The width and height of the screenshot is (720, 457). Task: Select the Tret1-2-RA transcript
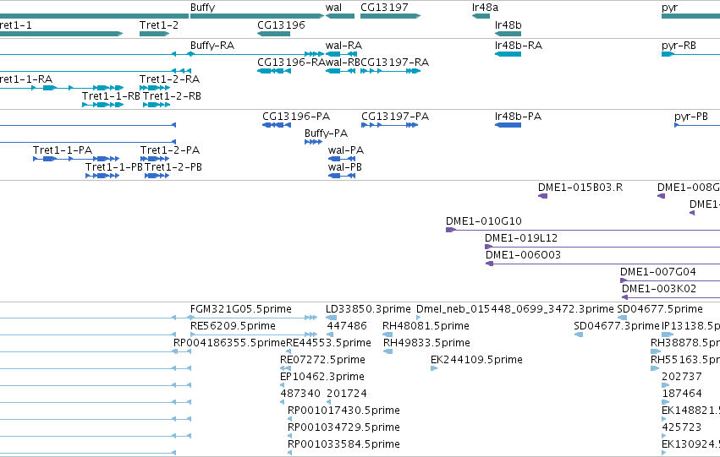point(155,88)
